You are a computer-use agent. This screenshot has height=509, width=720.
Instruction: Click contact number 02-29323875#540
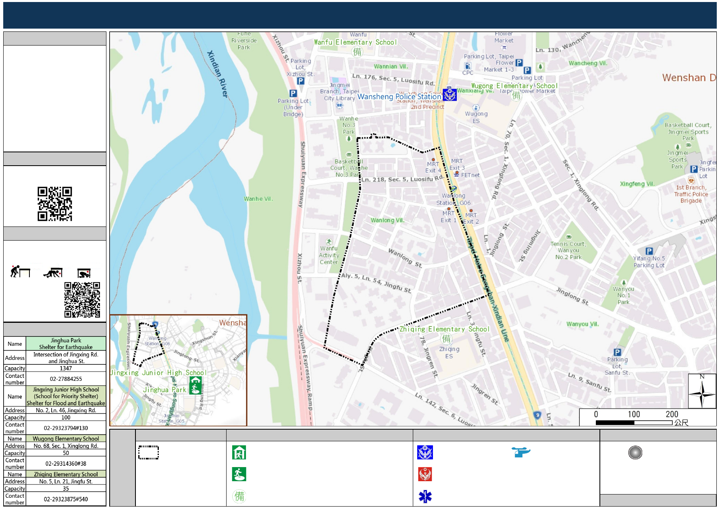click(x=66, y=499)
